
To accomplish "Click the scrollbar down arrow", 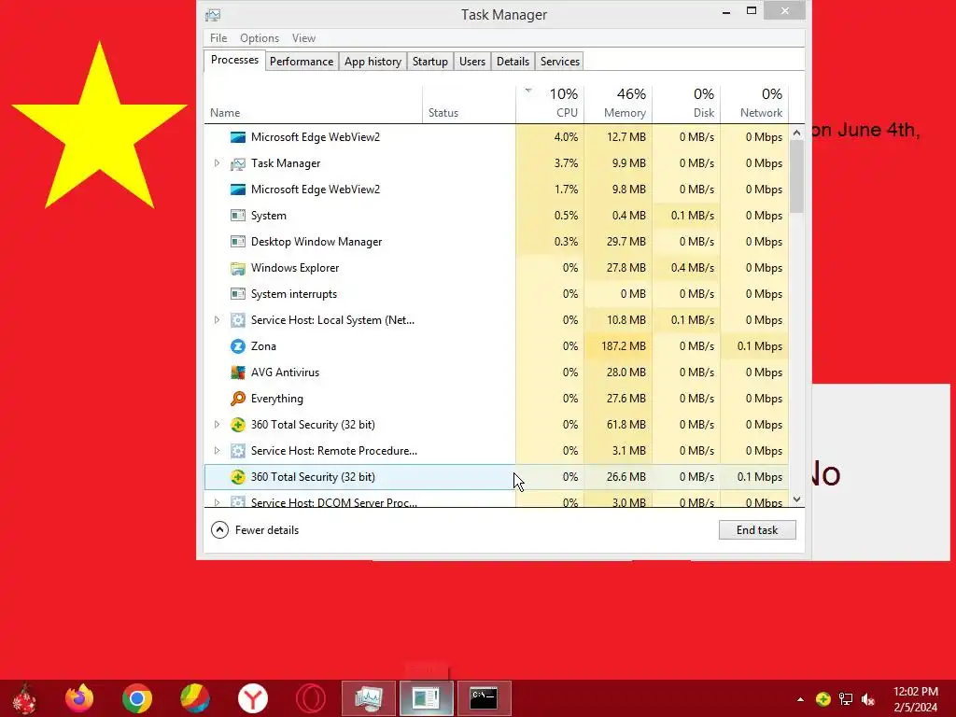I will [797, 499].
